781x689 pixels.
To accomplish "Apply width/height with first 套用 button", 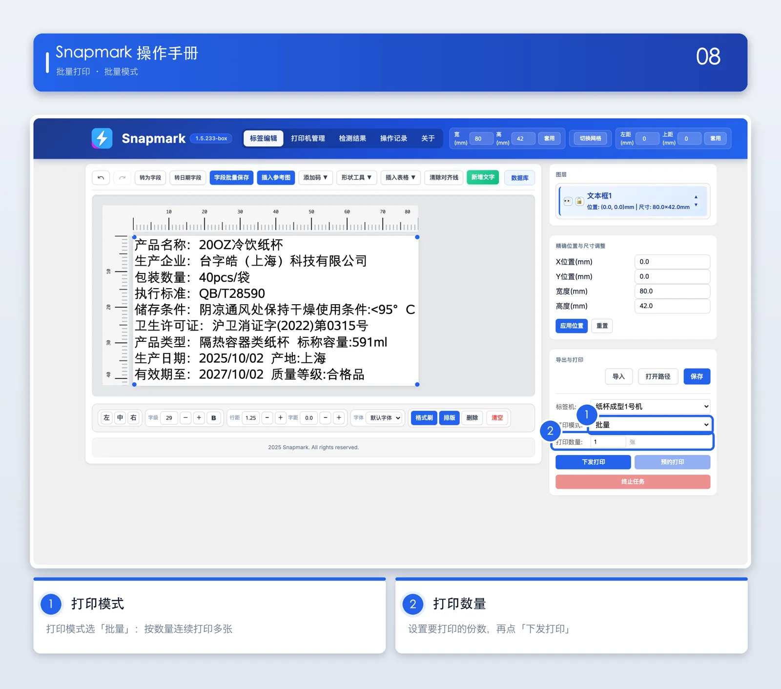I will click(550, 139).
